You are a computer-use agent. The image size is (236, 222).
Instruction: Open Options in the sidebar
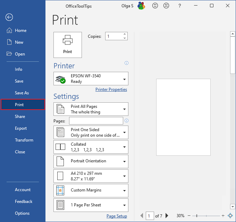tap(23, 213)
